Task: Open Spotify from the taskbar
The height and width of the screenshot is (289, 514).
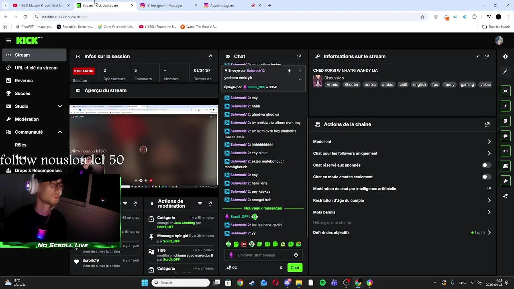Action: click(322, 283)
